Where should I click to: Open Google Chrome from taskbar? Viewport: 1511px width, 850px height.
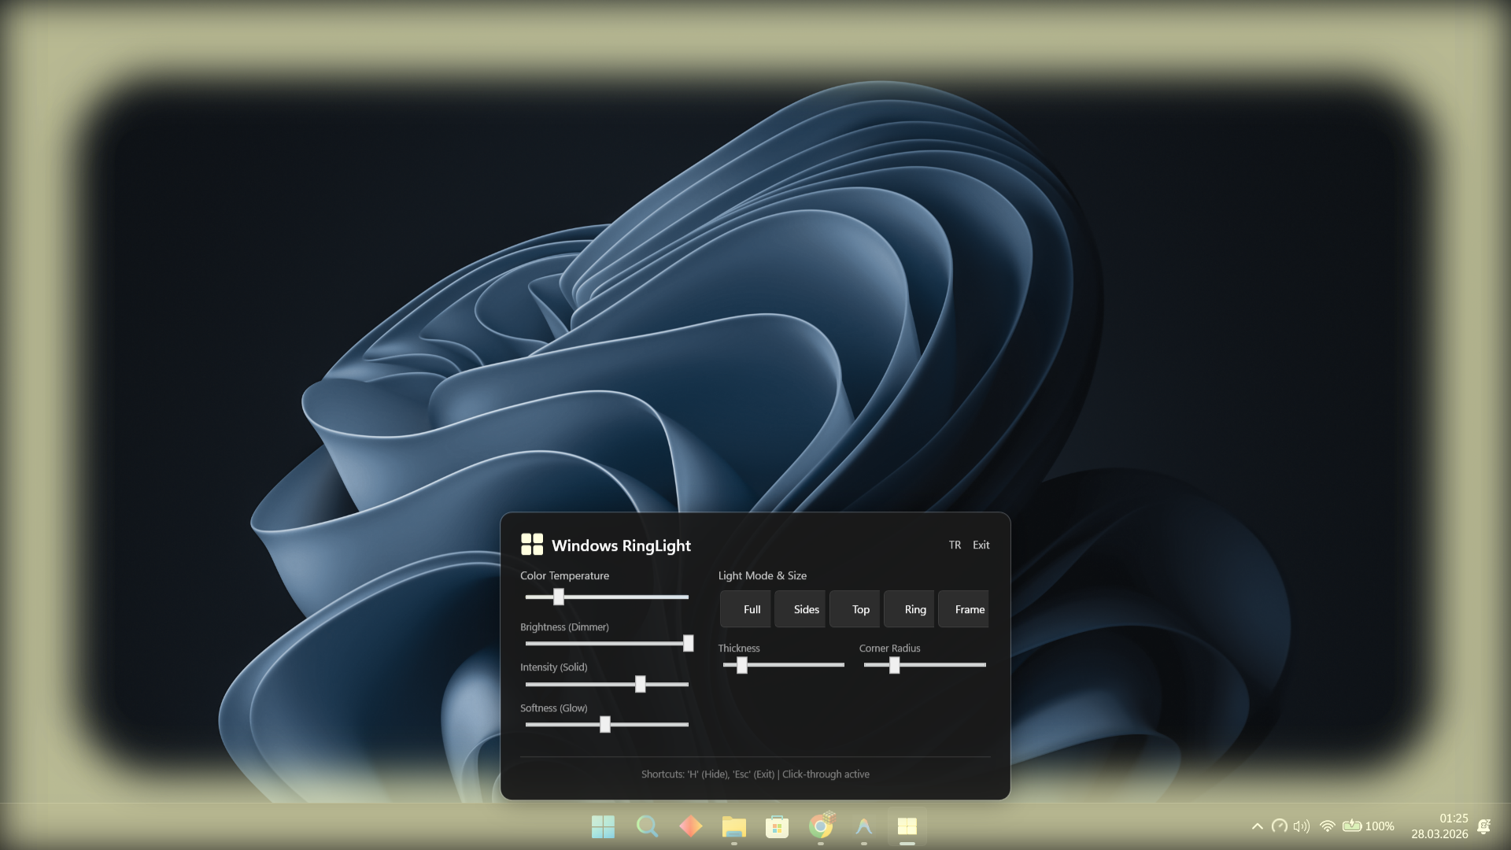[x=820, y=826]
